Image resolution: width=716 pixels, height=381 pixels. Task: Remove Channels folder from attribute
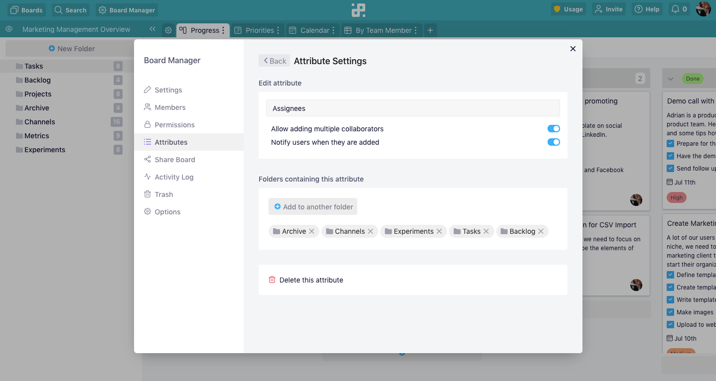click(x=370, y=231)
